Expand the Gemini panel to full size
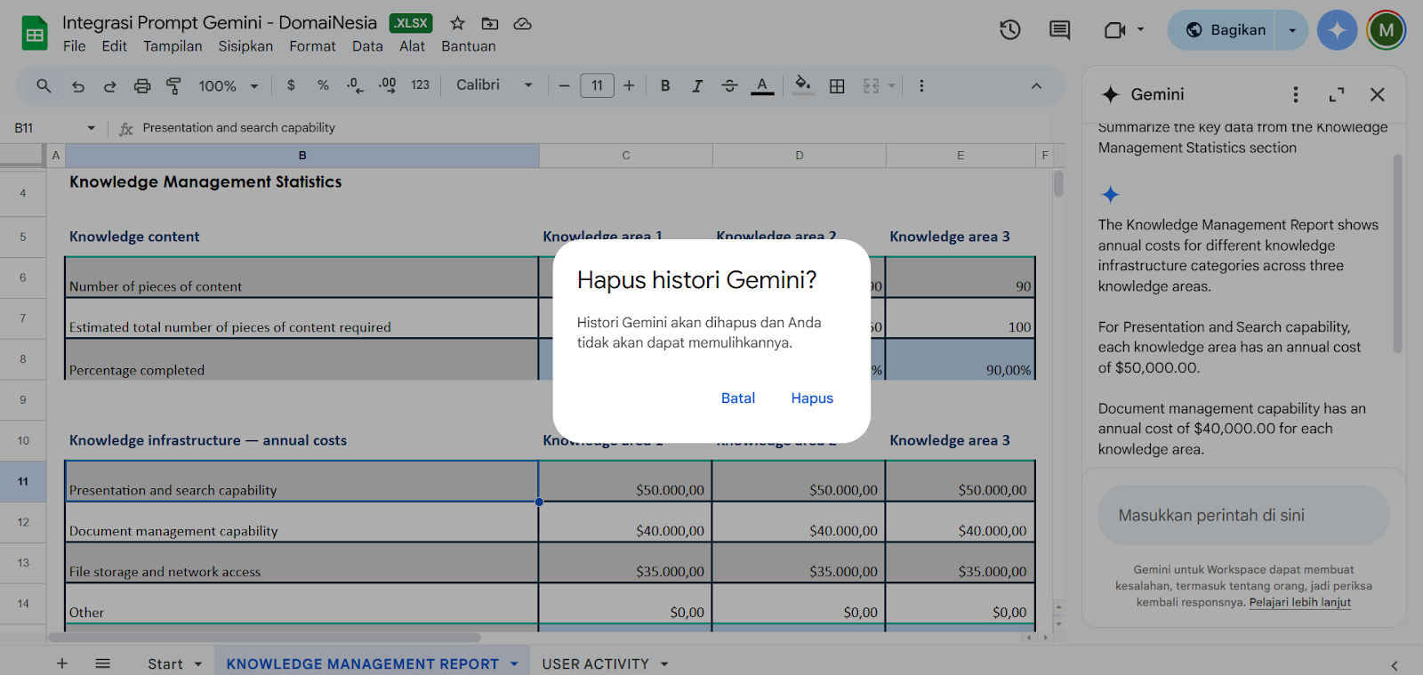Screen dimensions: 1423x675 coord(1337,94)
